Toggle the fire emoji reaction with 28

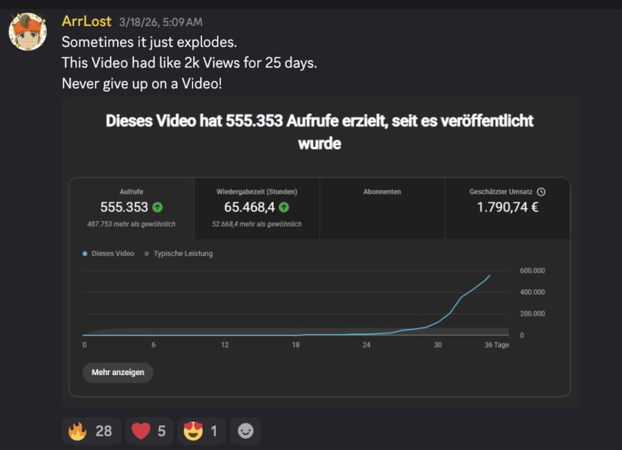pyautogui.click(x=92, y=431)
